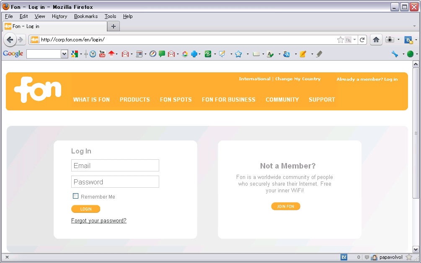Open the SUPPORT navigation item
This screenshot has height=263, width=421.
pyautogui.click(x=322, y=100)
